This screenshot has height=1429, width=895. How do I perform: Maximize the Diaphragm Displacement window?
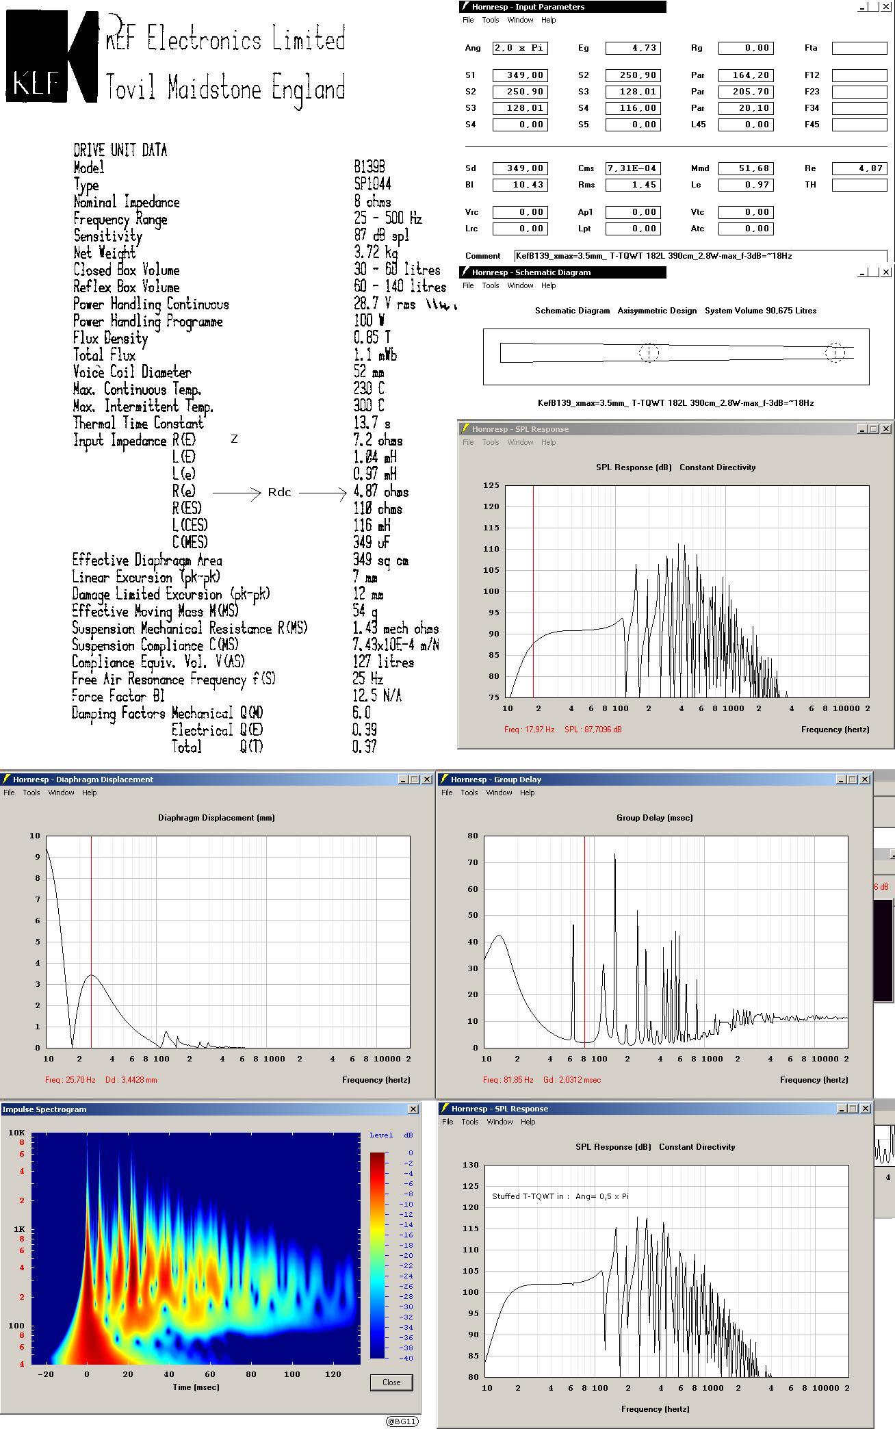(415, 780)
